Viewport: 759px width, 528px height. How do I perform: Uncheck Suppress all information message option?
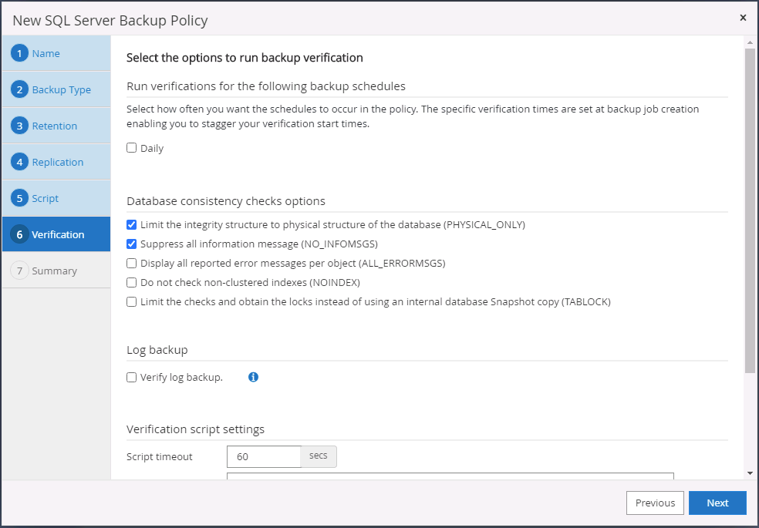132,244
